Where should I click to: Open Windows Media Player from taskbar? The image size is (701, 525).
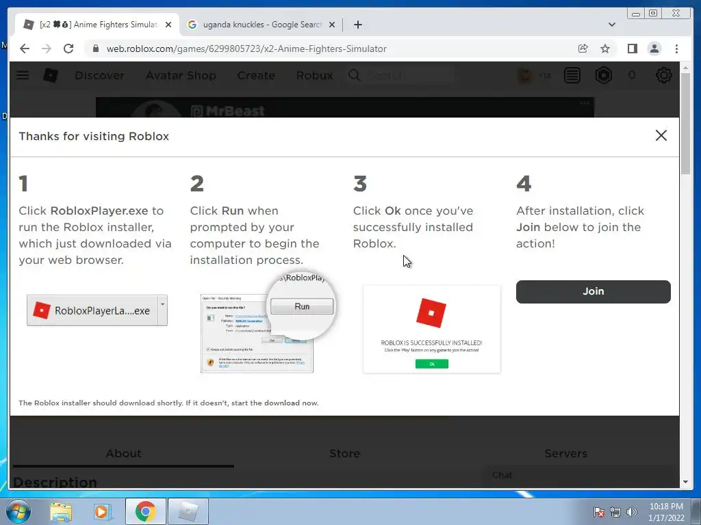pos(102,511)
